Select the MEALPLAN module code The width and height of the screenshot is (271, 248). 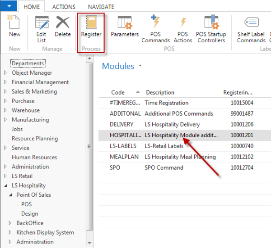124,157
